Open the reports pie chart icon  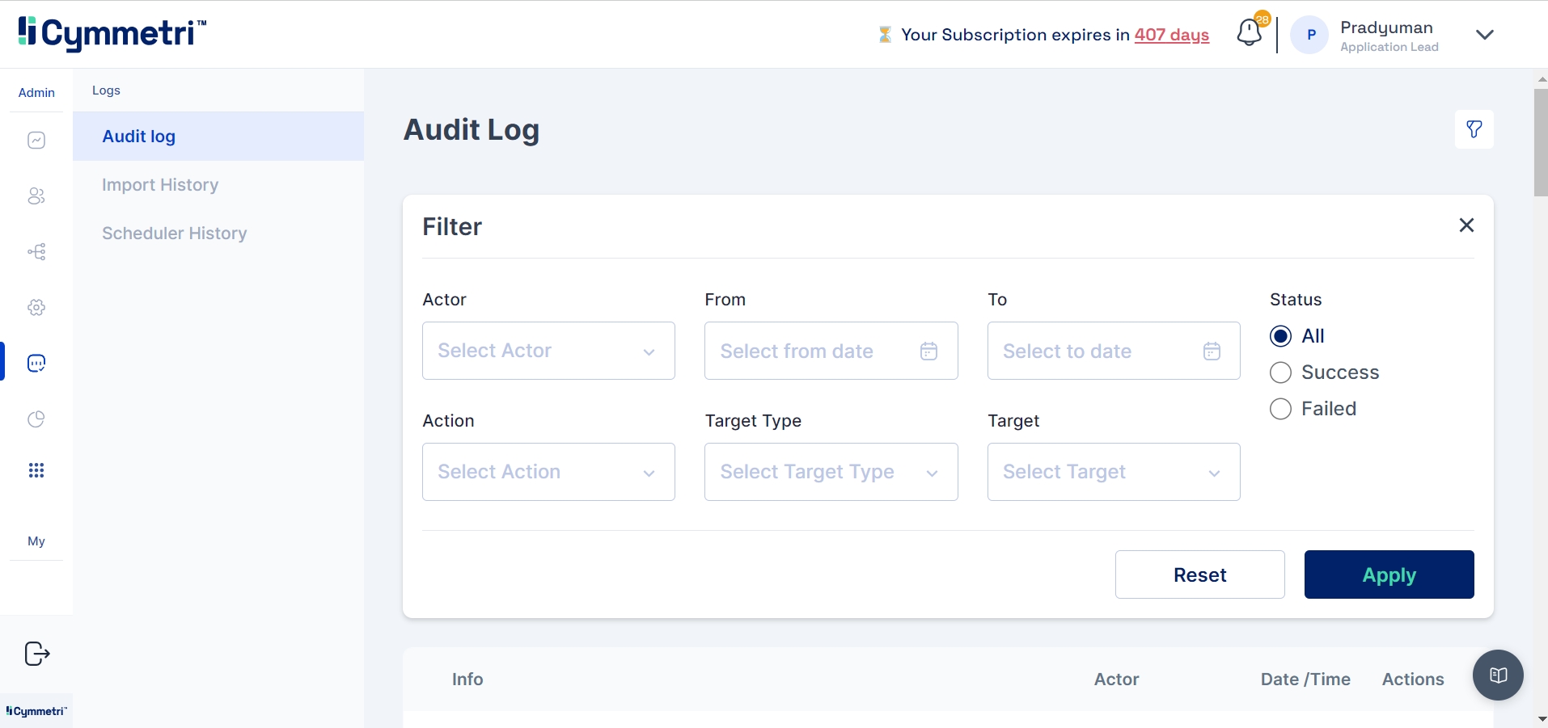[36, 419]
